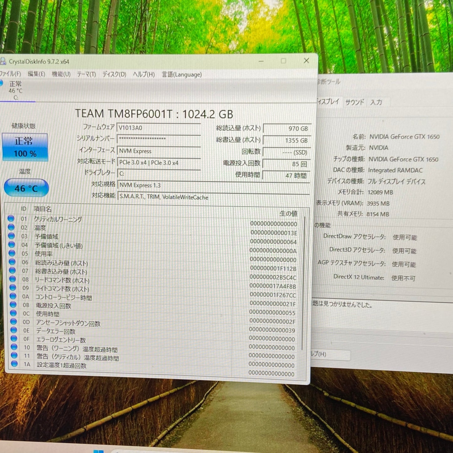The width and height of the screenshot is (453, 453).
Task: Click blue status icon for 使用率 row
Action: tap(12, 253)
